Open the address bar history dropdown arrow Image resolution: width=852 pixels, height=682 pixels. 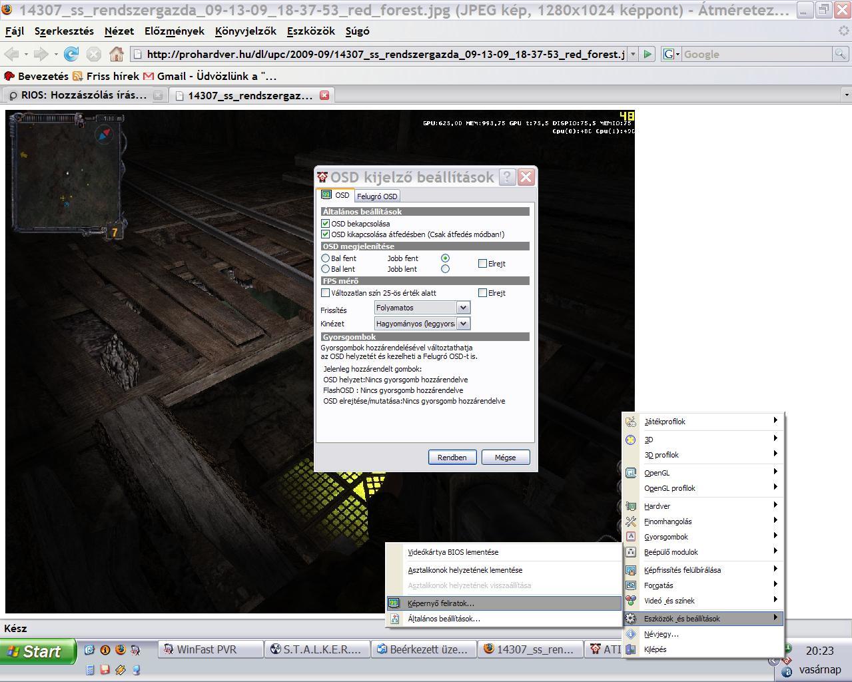pyautogui.click(x=633, y=55)
